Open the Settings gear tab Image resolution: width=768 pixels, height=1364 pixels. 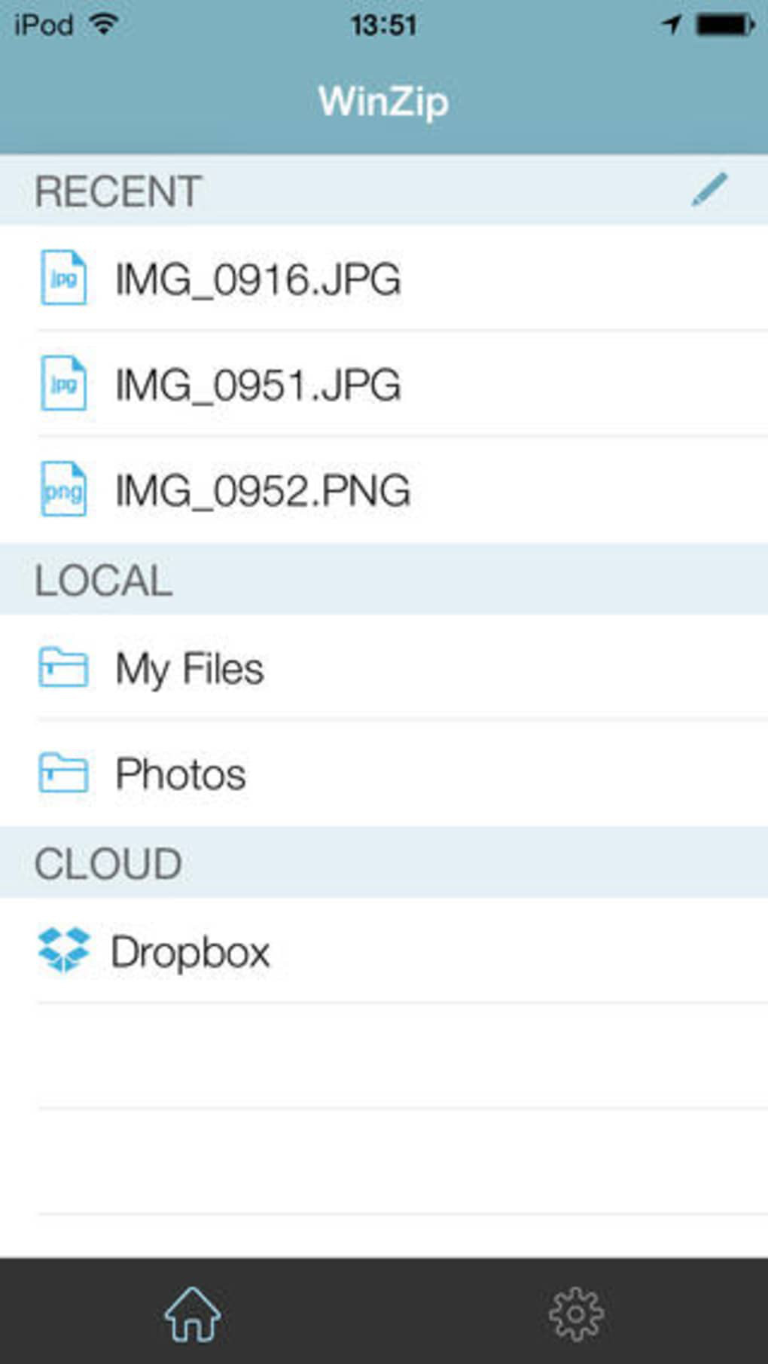(x=576, y=1314)
